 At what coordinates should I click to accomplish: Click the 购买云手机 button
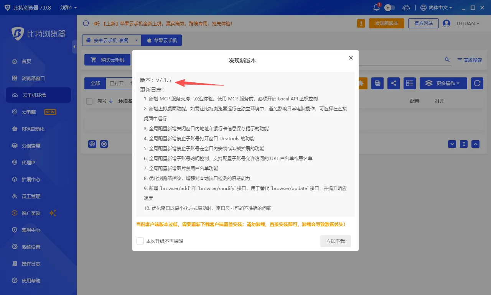(x=107, y=60)
